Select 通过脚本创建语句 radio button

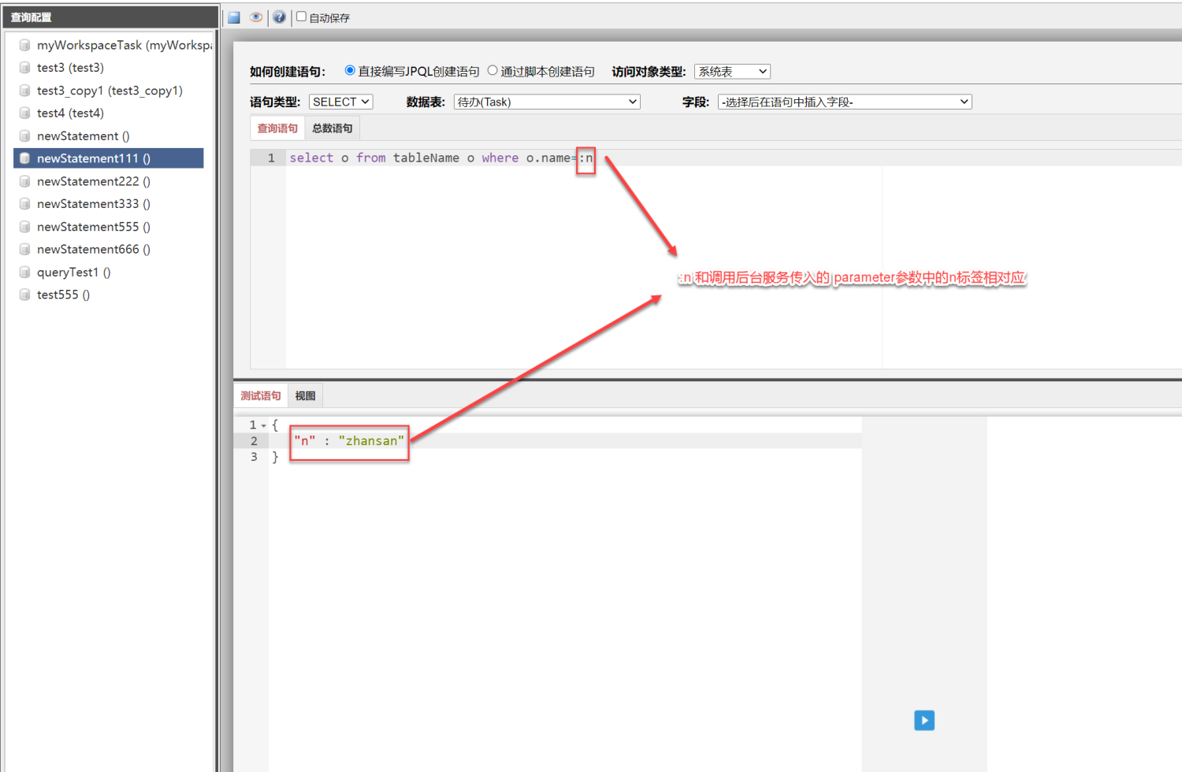click(492, 71)
